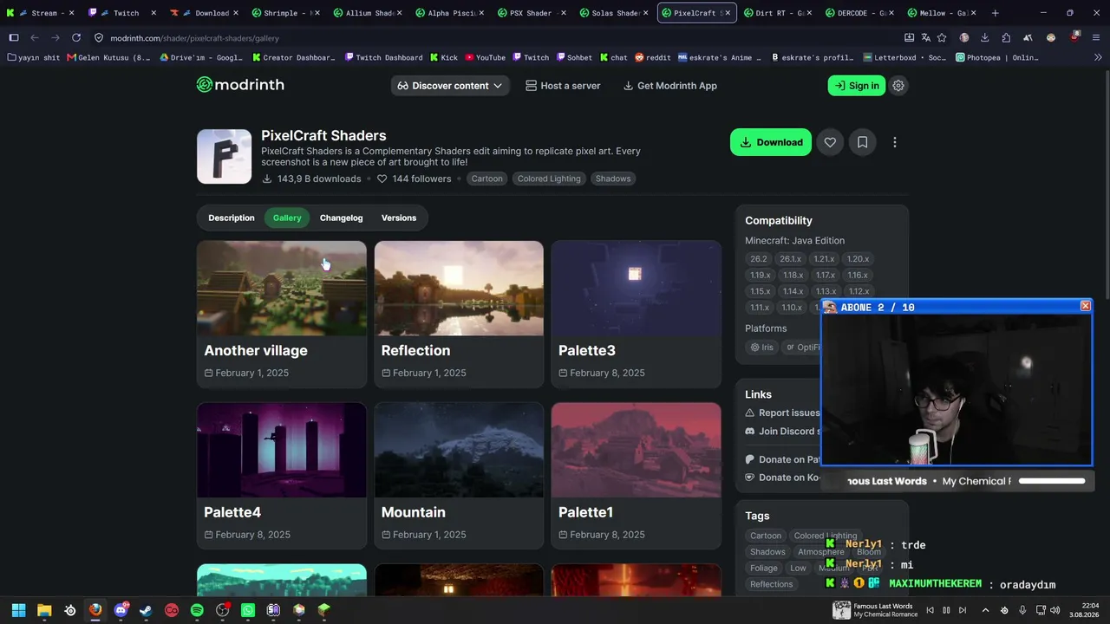Switch to the DERCODE browser tab
This screenshot has height=624, width=1110.
click(859, 13)
